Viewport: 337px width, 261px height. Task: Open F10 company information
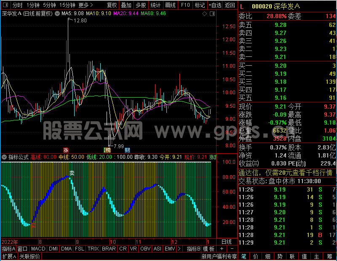coord(185,5)
